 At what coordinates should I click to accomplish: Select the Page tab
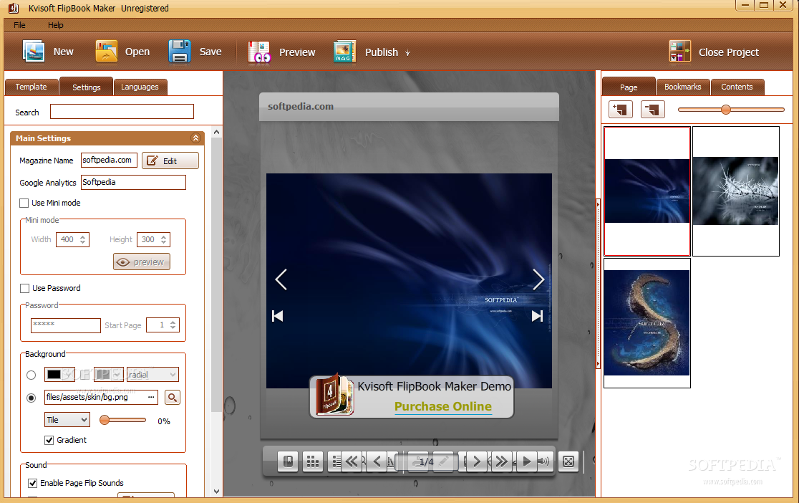(x=629, y=87)
